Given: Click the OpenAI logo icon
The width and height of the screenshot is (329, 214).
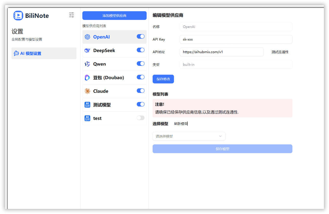Looking at the screenshot, I should pyautogui.click(x=87, y=37).
